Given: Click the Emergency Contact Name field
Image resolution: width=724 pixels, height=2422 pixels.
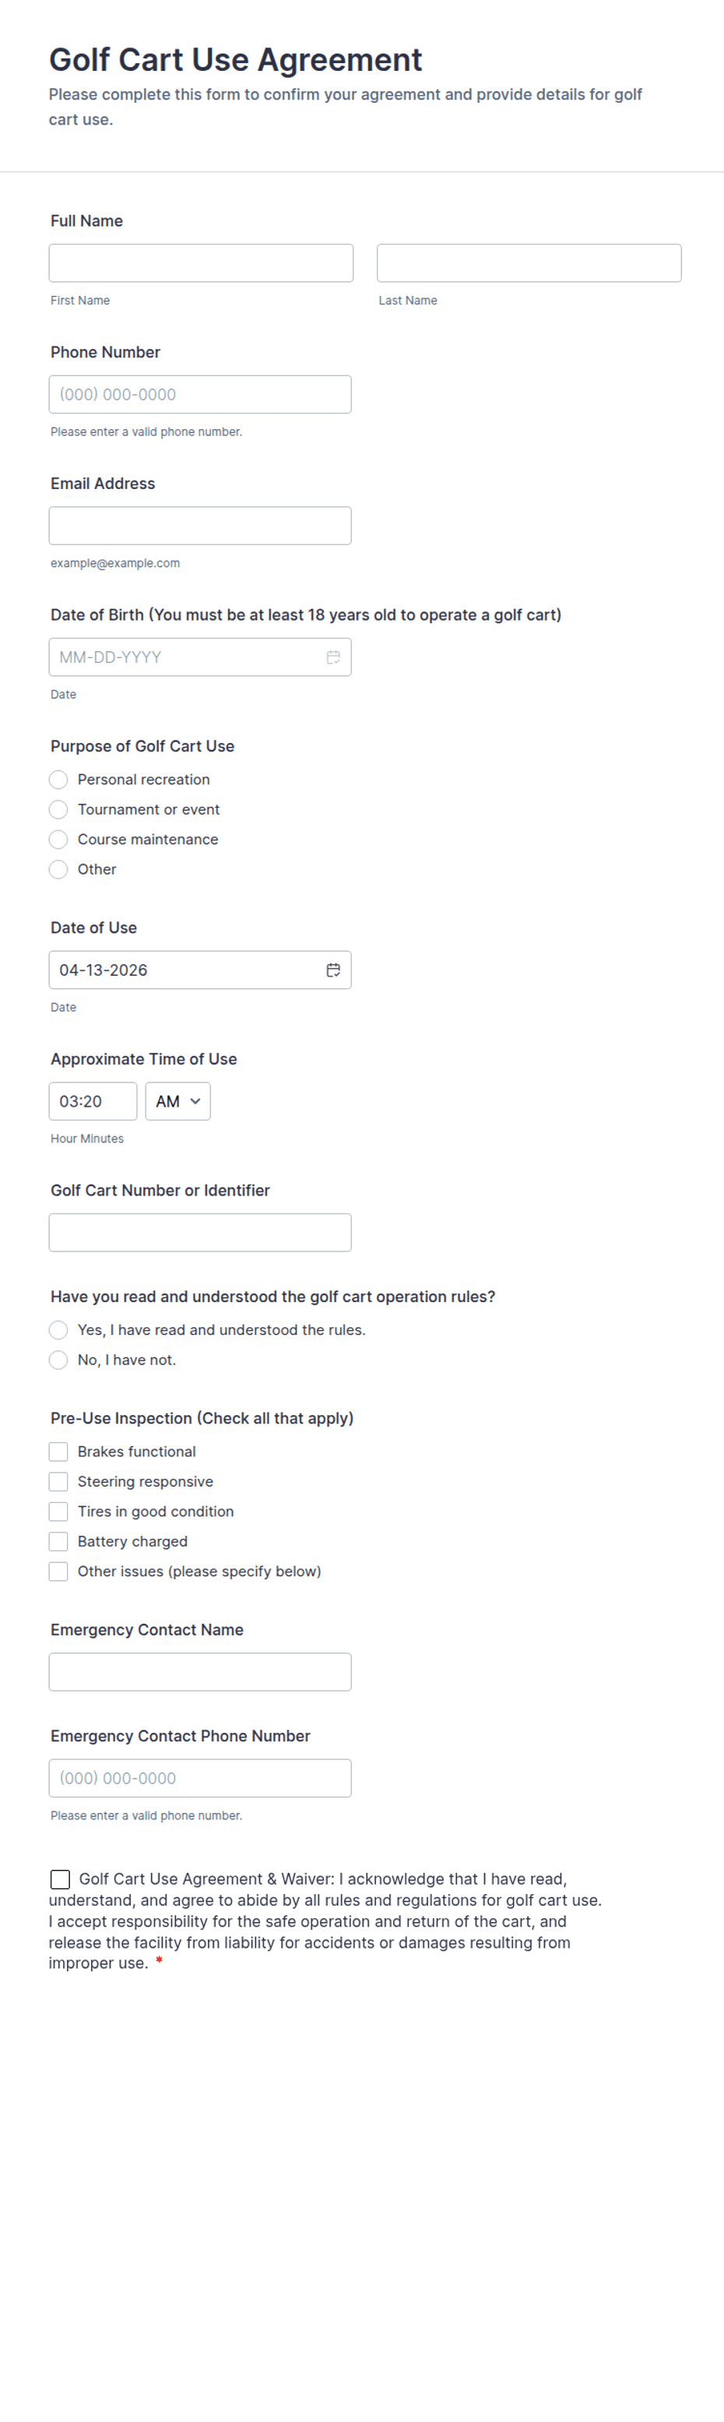Looking at the screenshot, I should (200, 1673).
